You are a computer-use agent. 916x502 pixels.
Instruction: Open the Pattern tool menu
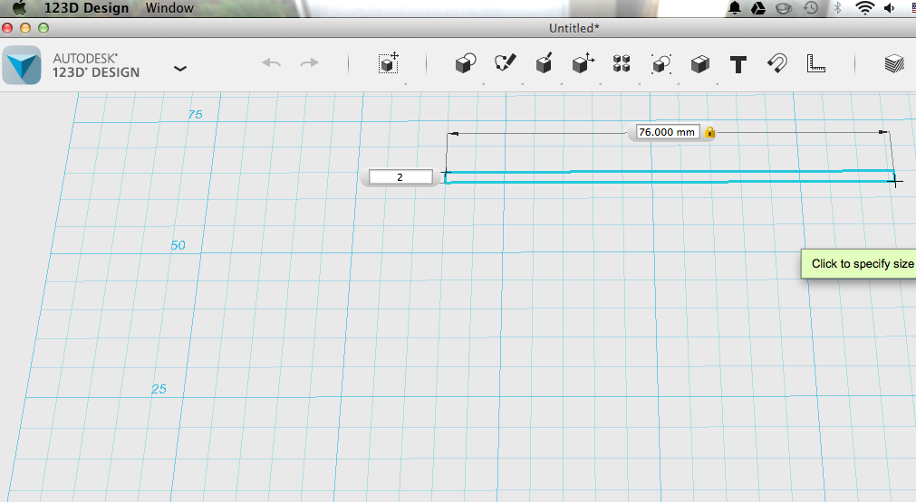coord(622,63)
